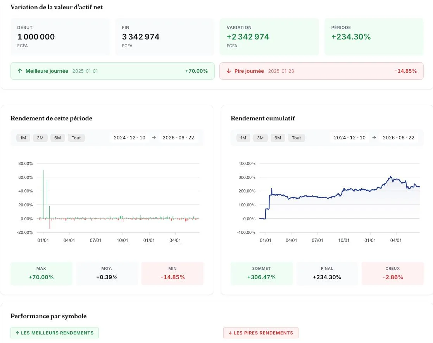Select 3M range in Rendement de cette période
The image size is (433, 343).
point(40,138)
